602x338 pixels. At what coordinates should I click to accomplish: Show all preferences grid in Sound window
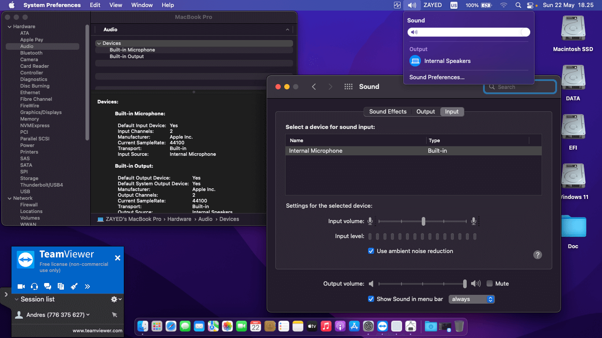pos(349,87)
